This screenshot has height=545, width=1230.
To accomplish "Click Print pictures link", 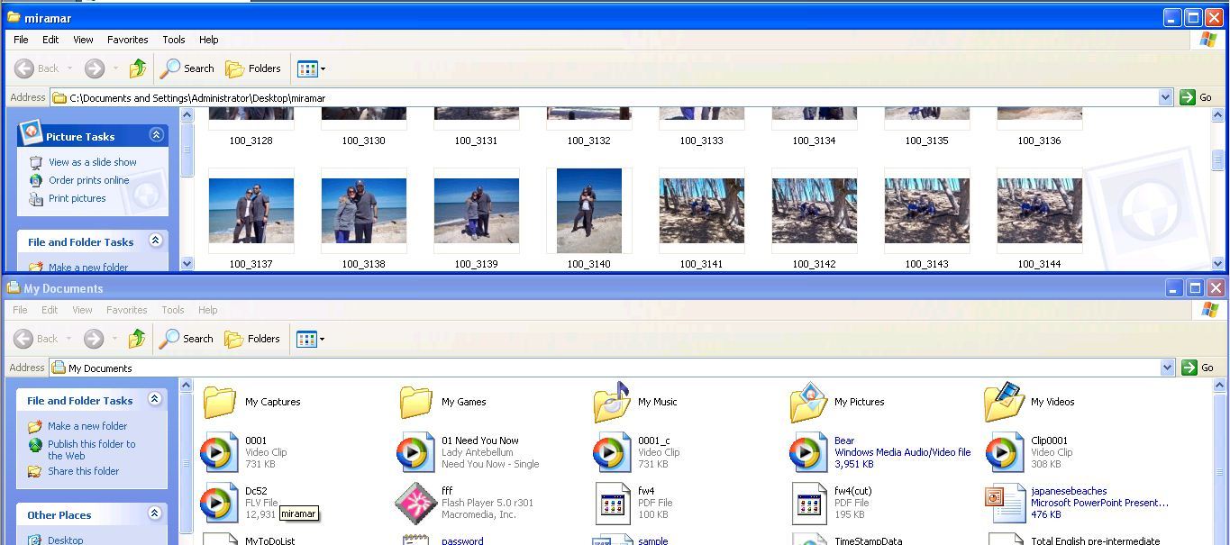I will 77,198.
